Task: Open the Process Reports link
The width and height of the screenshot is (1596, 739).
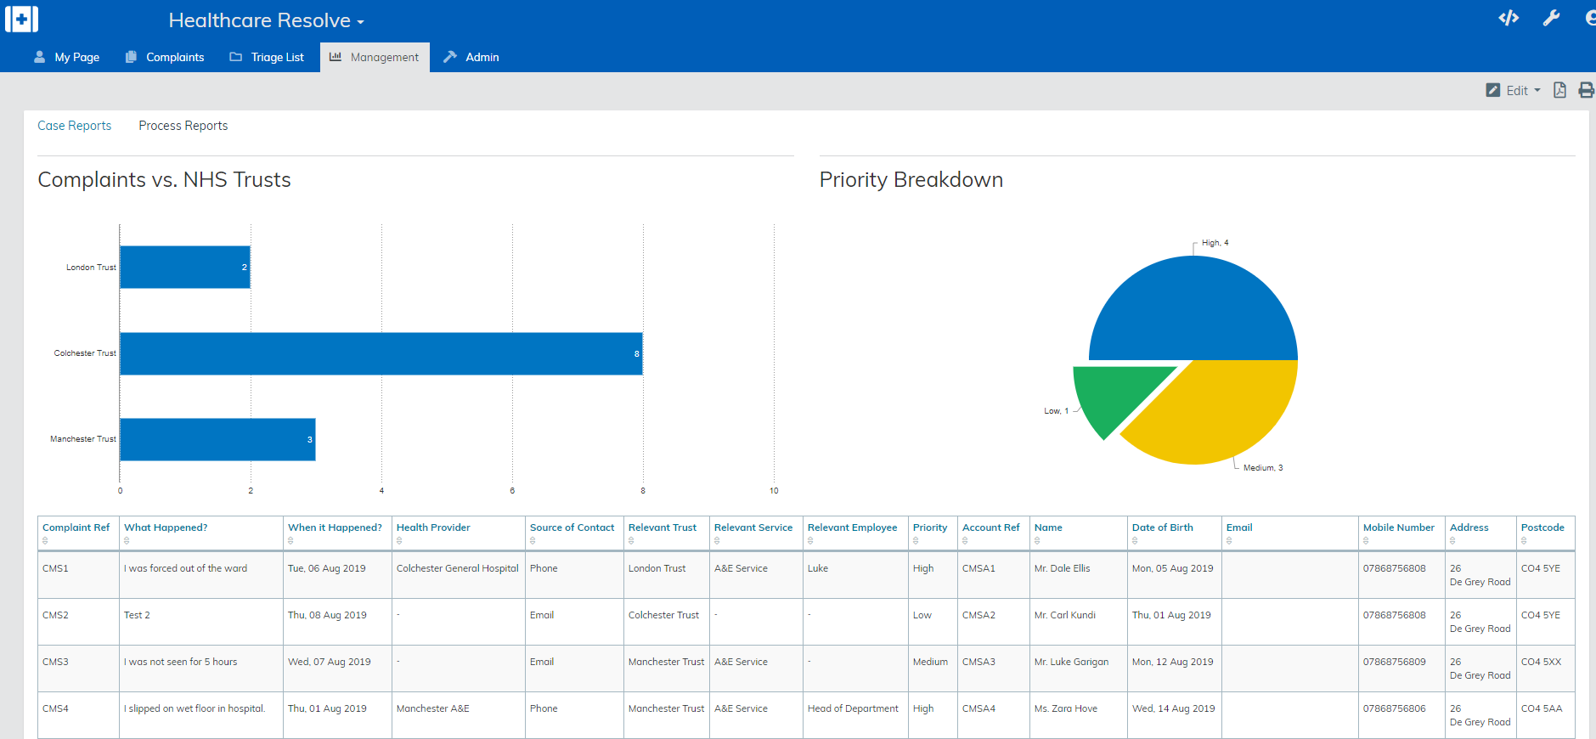Action: [x=183, y=126]
